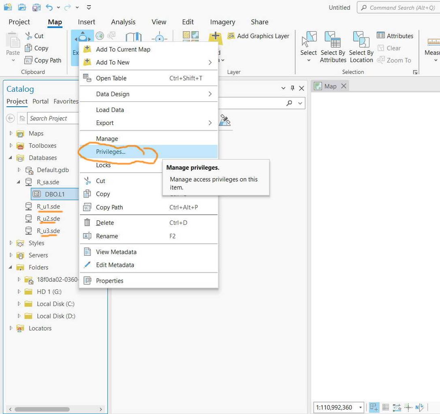Toggle the snapping button beside scale box
440x414 pixels.
coord(374,407)
